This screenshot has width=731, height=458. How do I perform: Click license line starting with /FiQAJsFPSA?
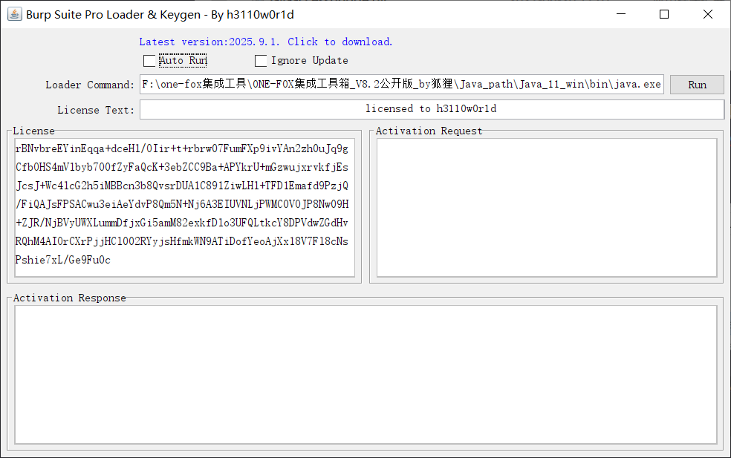182,205
